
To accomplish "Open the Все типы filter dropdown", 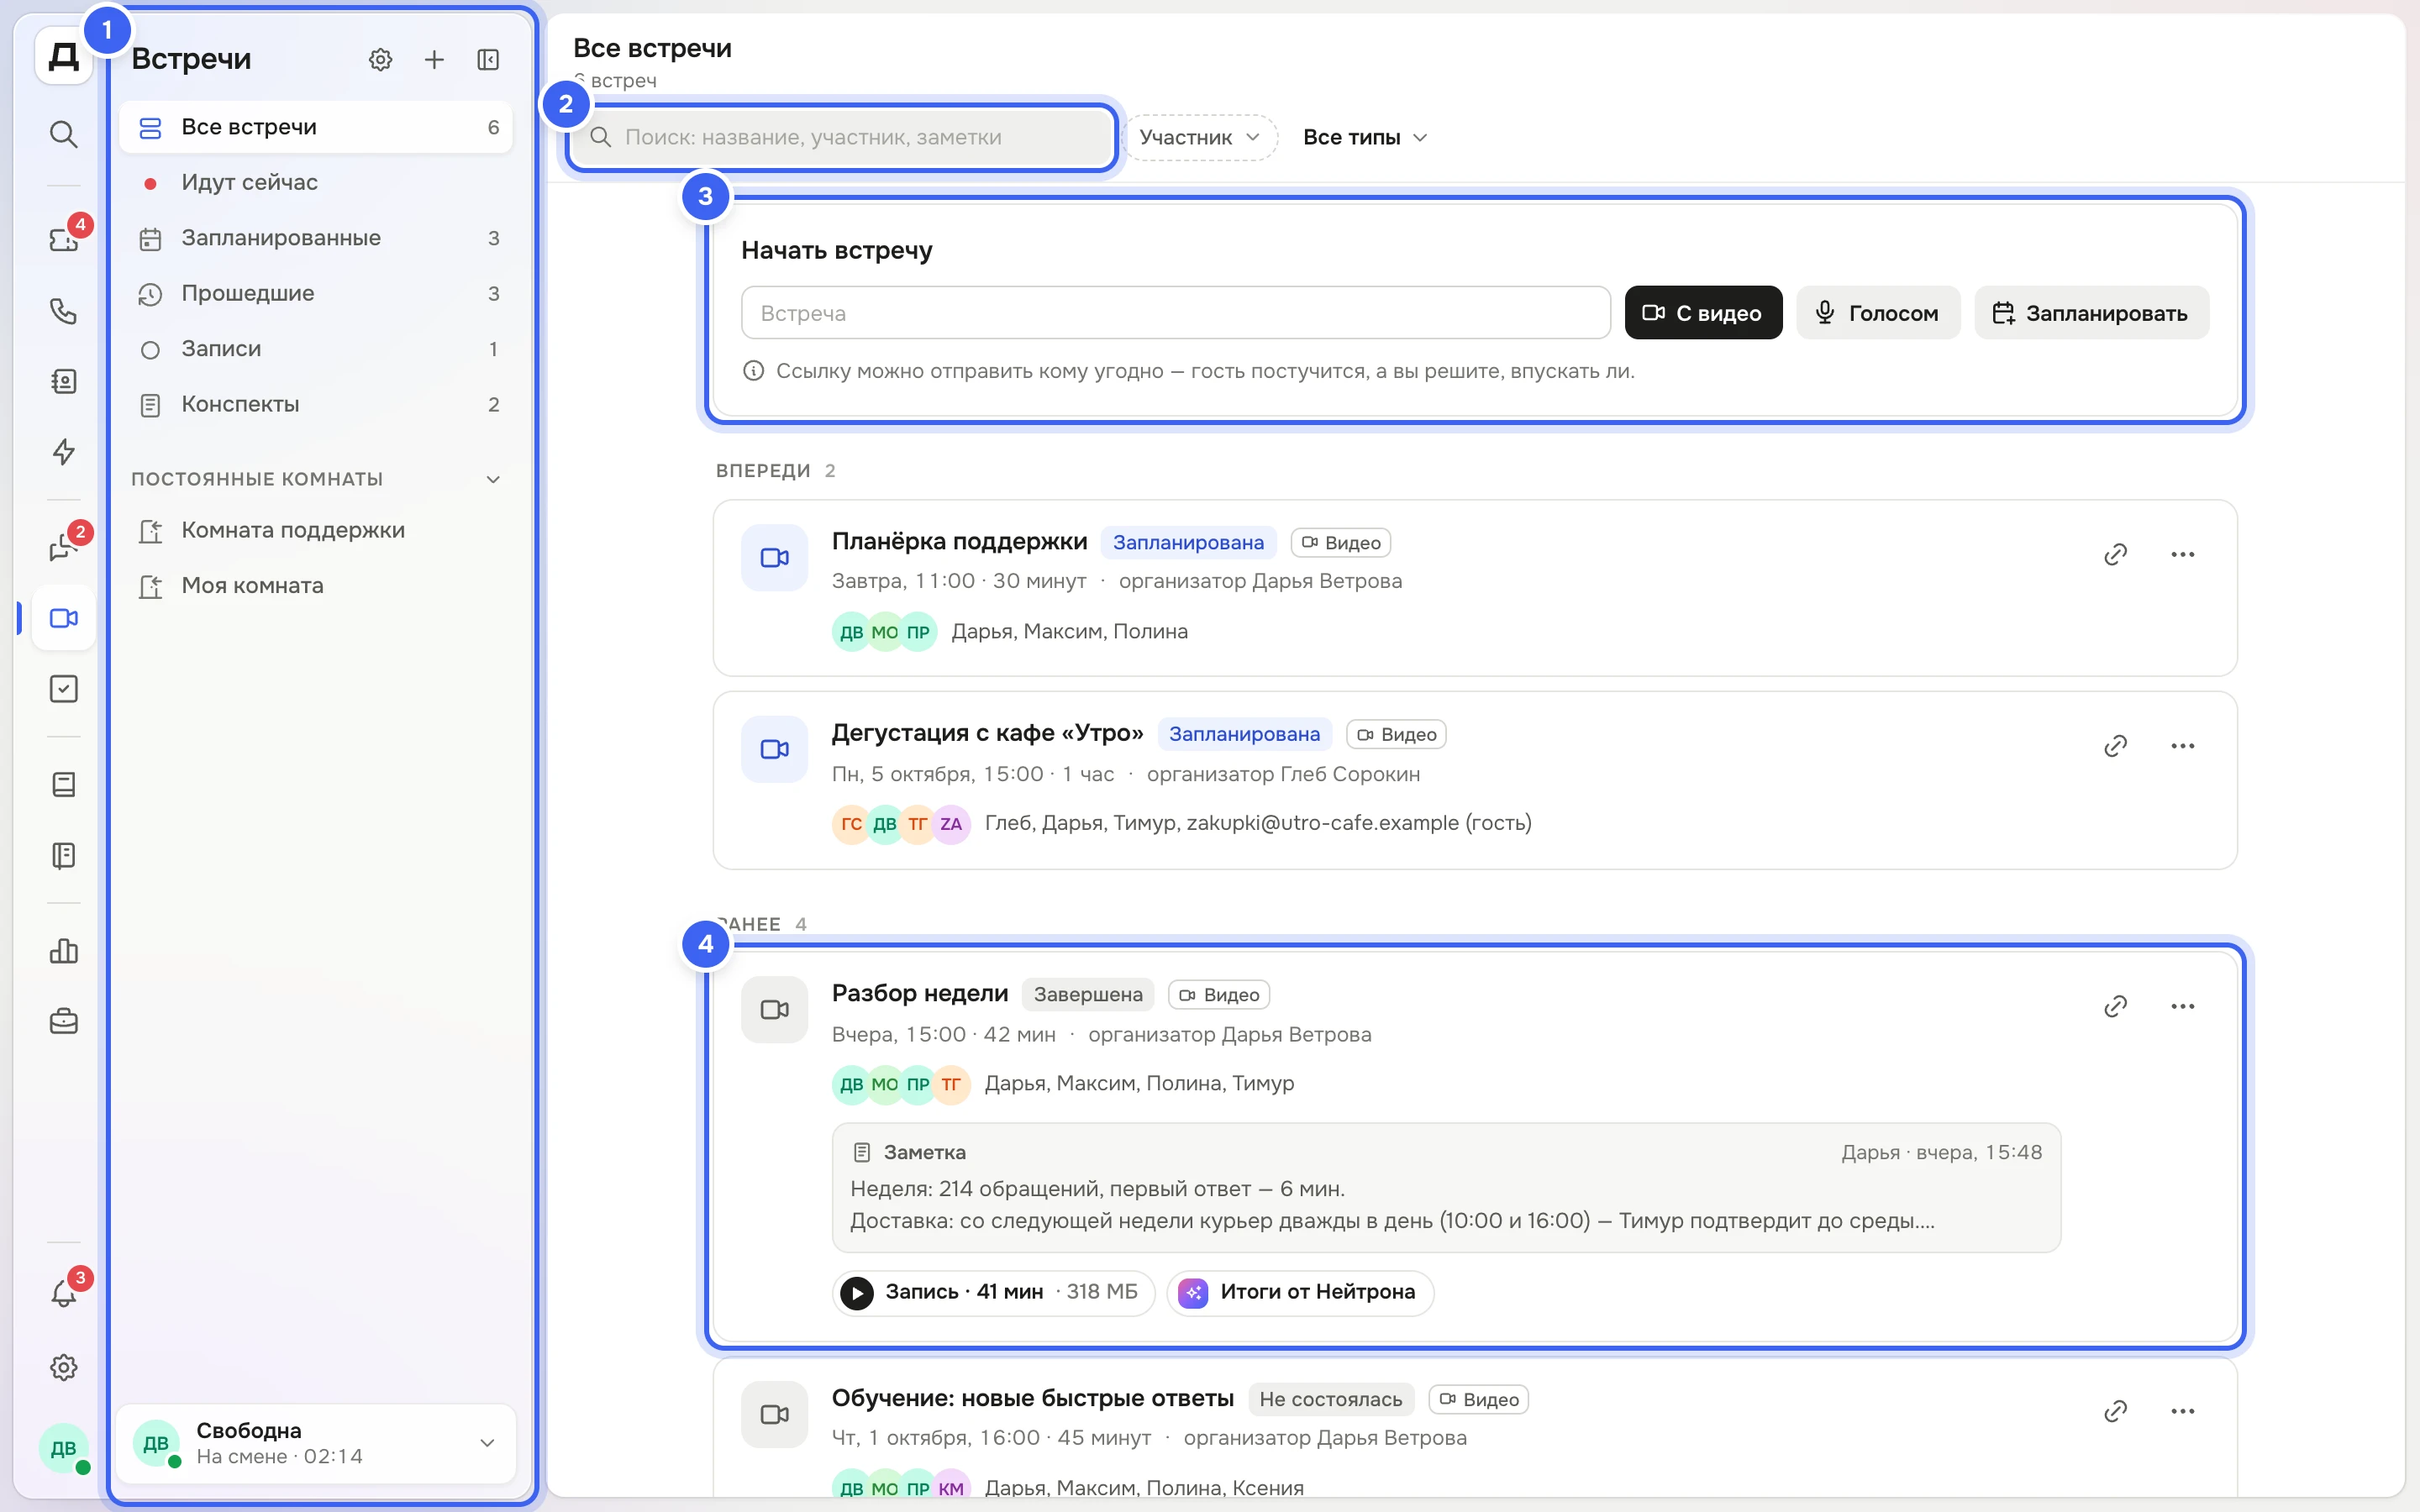I will click(x=1365, y=137).
